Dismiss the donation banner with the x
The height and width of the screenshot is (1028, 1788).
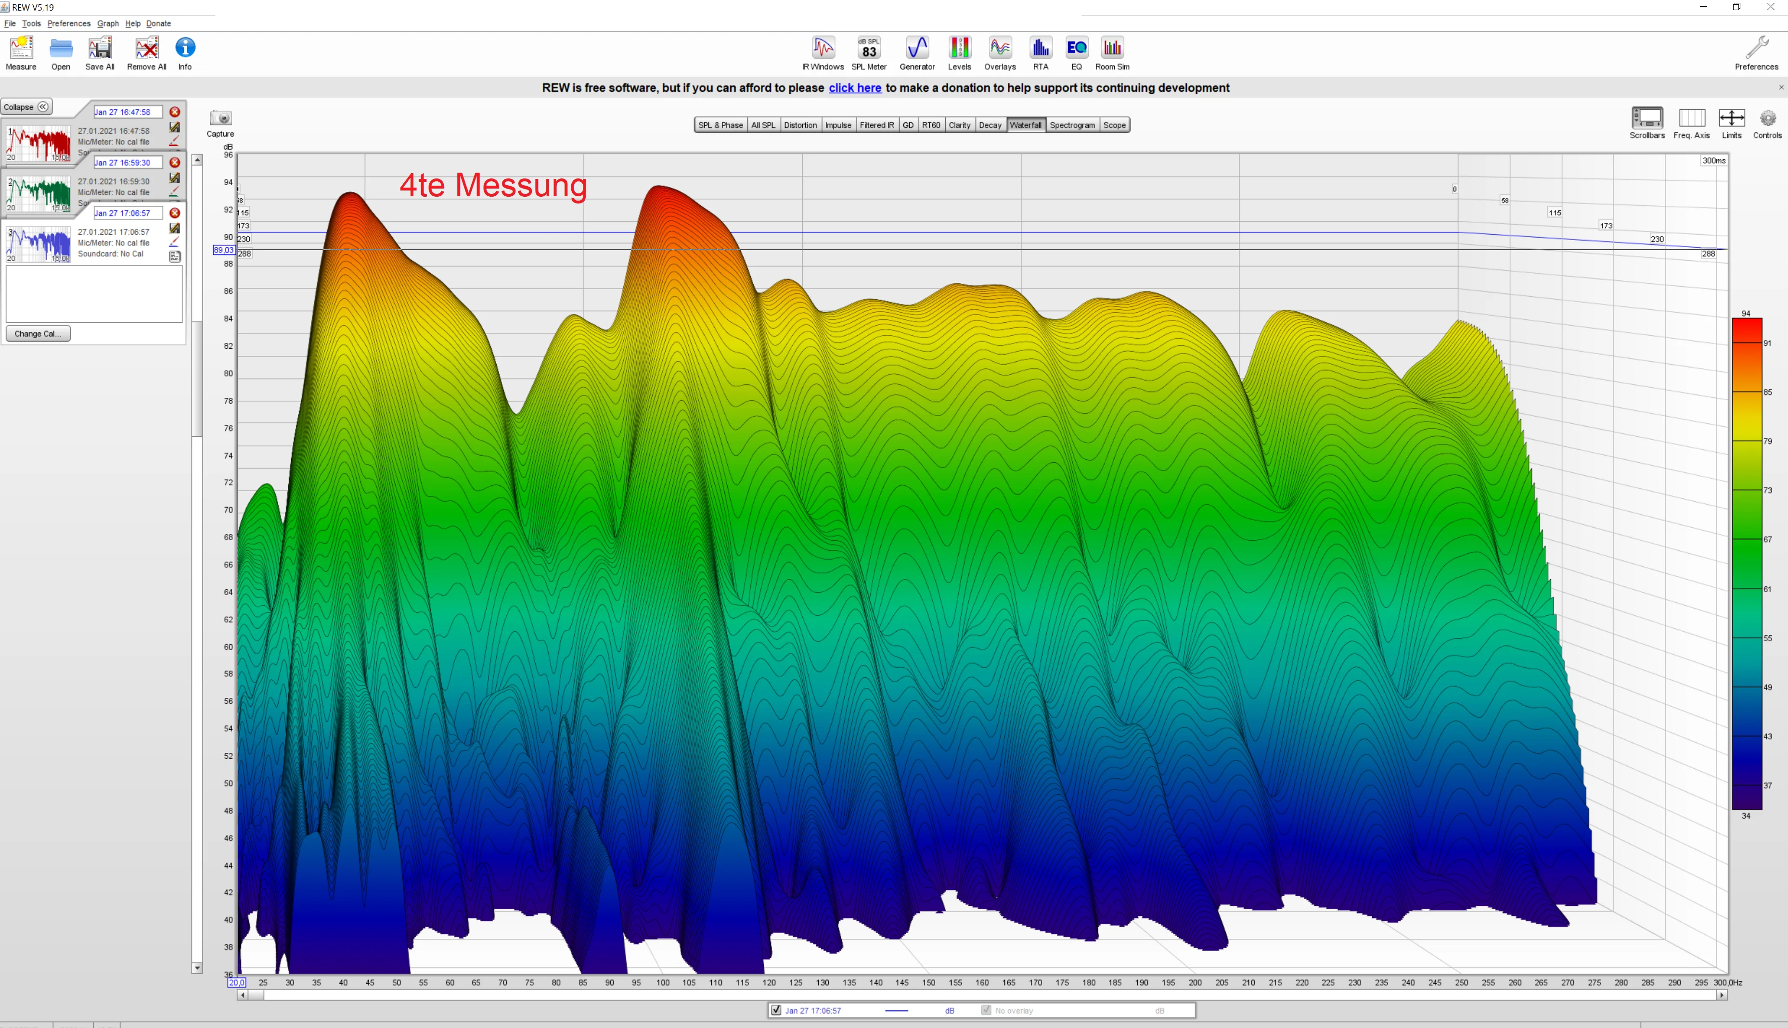pyautogui.click(x=1781, y=88)
